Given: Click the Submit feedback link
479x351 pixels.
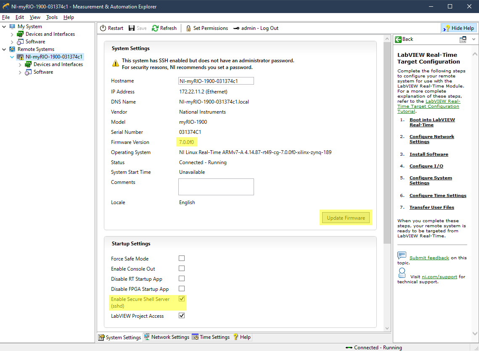Looking at the screenshot, I should [x=429, y=258].
